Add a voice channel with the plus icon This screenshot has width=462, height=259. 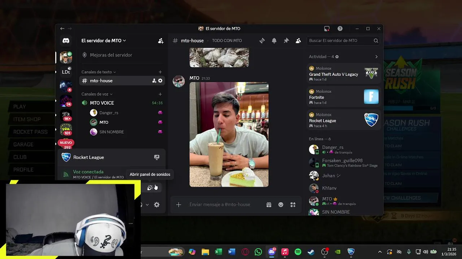click(x=160, y=94)
